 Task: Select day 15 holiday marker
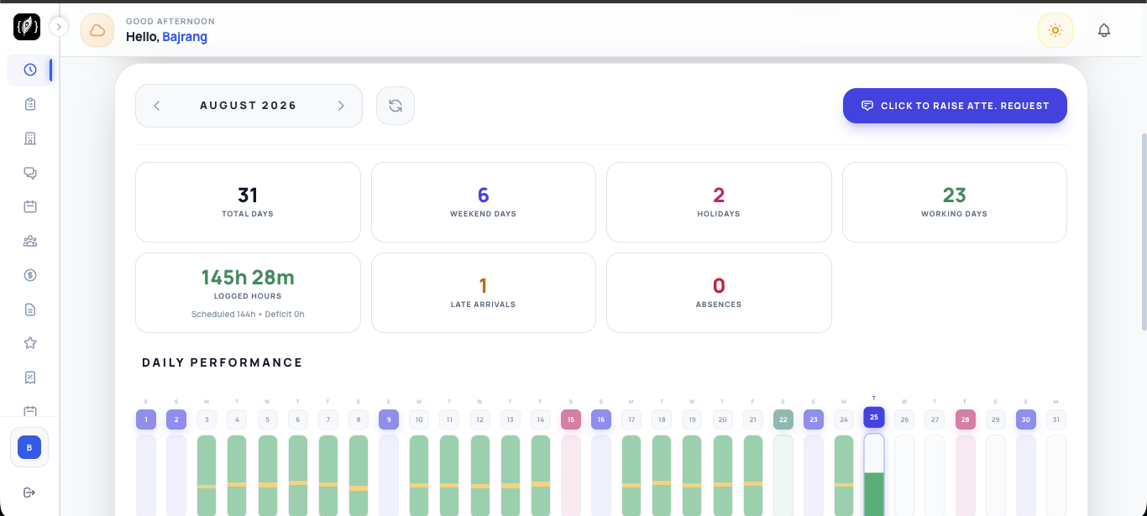(x=571, y=419)
